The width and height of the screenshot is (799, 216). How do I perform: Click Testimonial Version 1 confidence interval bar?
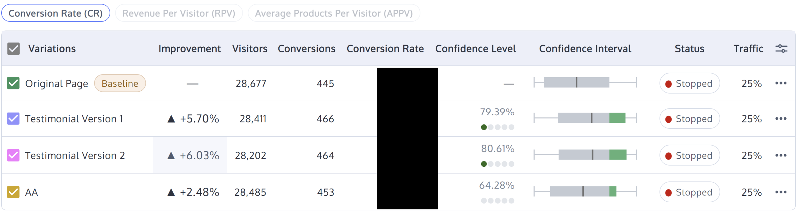tap(585, 118)
